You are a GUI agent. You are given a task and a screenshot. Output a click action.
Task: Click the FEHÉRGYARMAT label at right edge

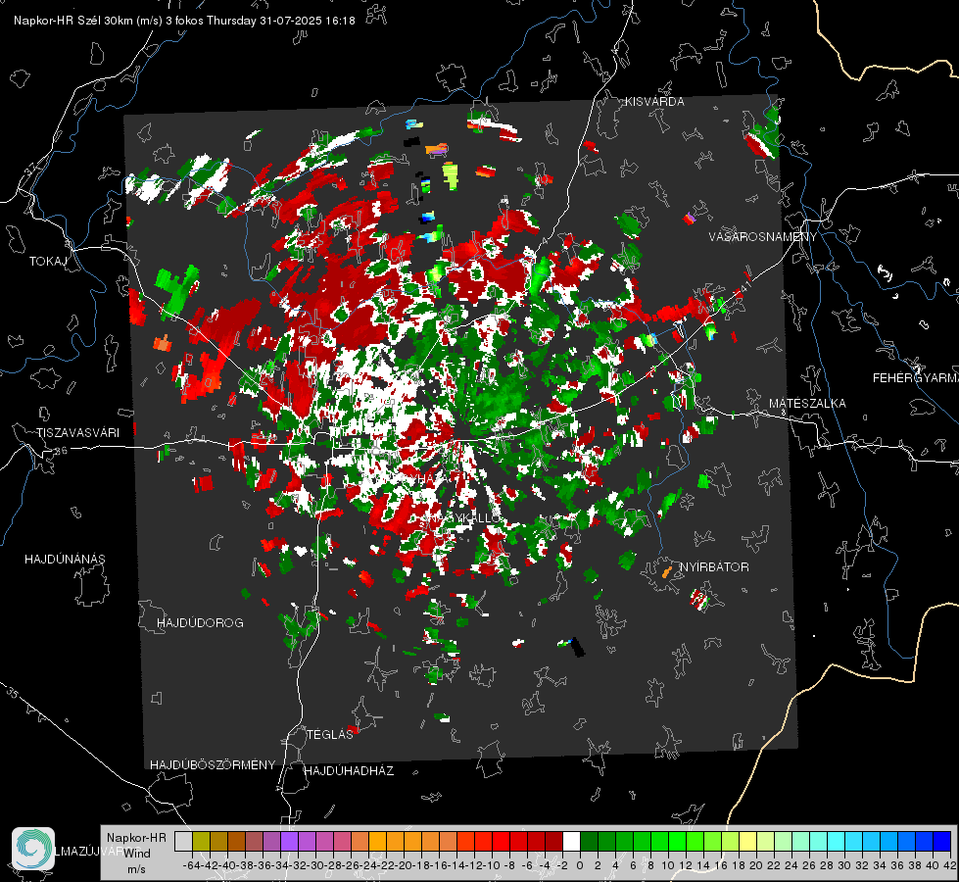pos(916,378)
